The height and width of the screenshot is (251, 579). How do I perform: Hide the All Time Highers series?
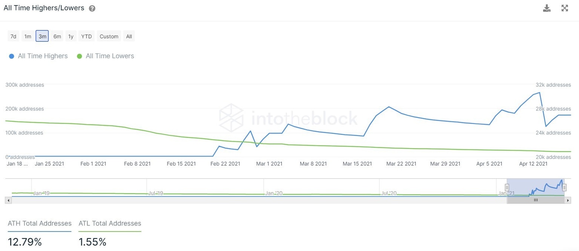(x=43, y=56)
